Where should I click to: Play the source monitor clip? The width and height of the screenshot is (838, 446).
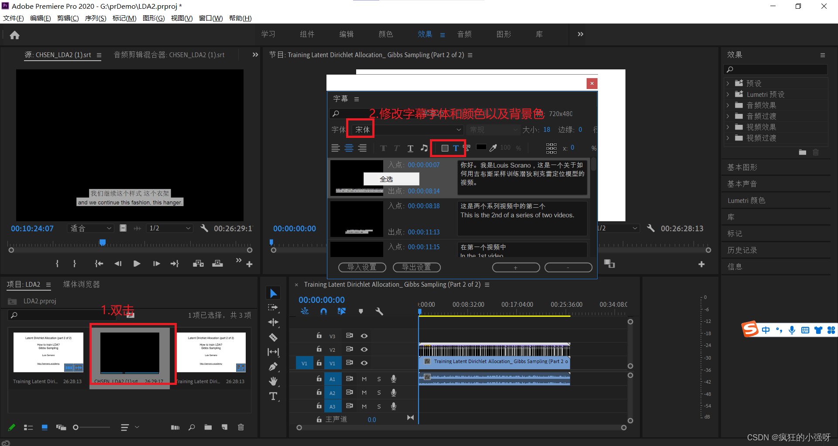click(137, 264)
